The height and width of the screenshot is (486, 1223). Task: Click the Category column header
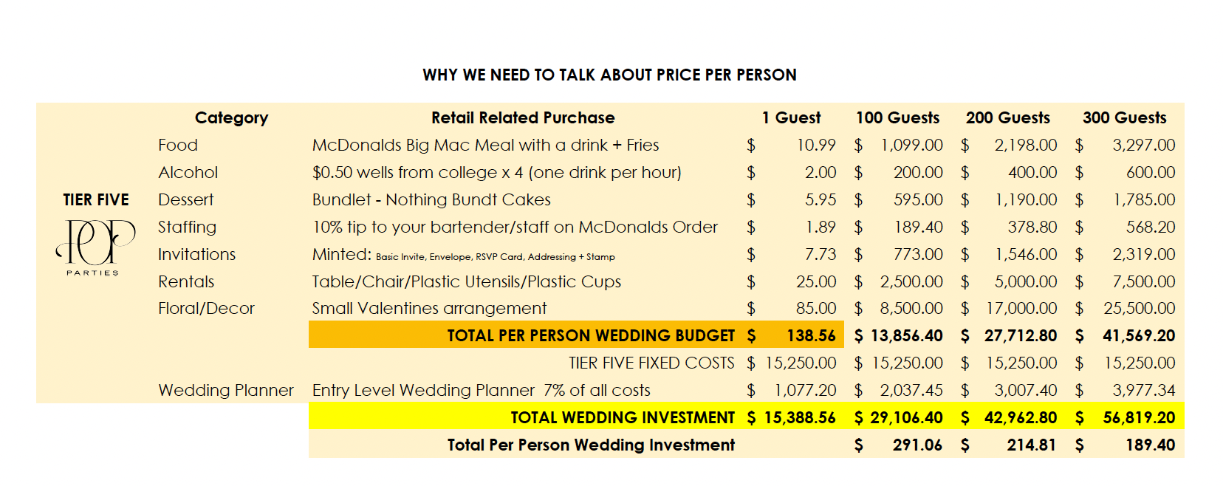[231, 118]
